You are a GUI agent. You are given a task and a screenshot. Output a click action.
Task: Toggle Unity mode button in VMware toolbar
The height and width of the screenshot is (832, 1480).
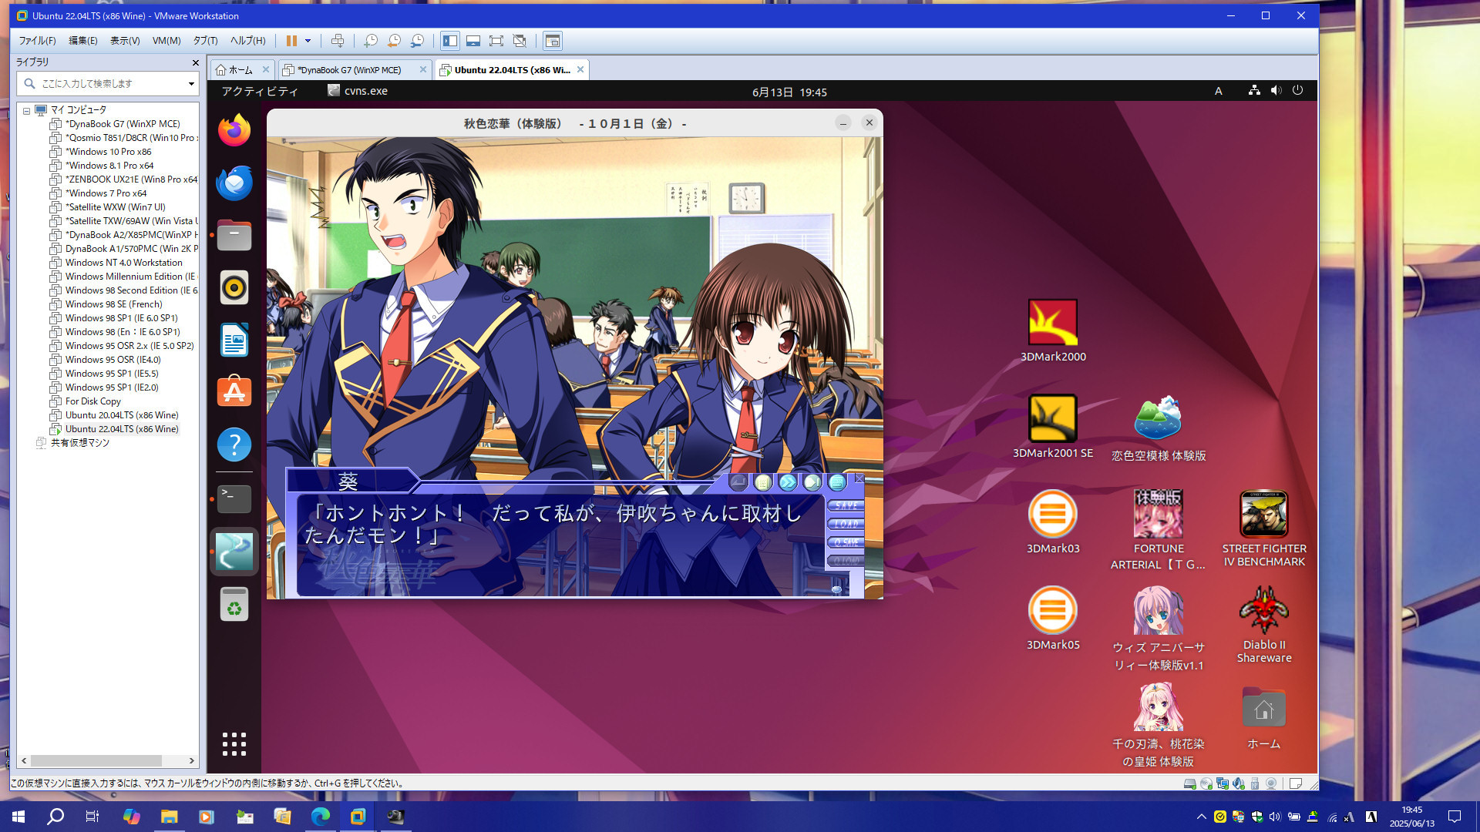point(520,41)
